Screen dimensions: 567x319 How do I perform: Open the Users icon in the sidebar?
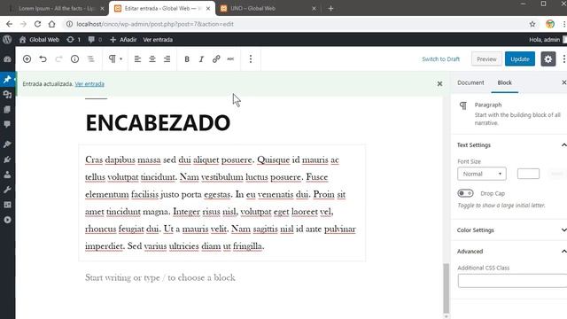point(7,175)
